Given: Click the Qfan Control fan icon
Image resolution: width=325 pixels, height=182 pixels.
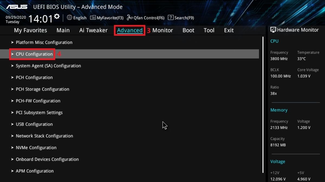Looking at the screenshot, I should (130, 18).
